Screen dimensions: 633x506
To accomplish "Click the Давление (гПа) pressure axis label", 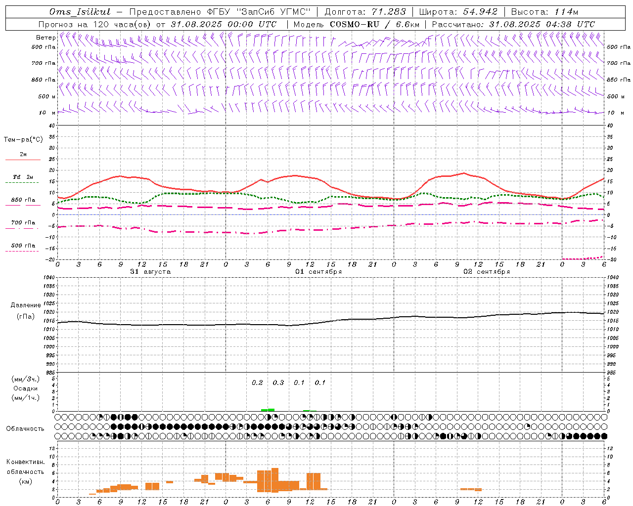I will pyautogui.click(x=26, y=311).
